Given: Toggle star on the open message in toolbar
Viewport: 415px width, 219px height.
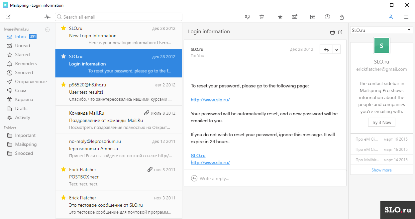Looking at the screenshot, I should click(x=280, y=17).
